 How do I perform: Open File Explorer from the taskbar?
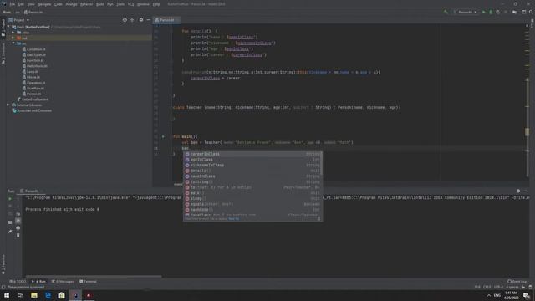pyautogui.click(x=34, y=295)
